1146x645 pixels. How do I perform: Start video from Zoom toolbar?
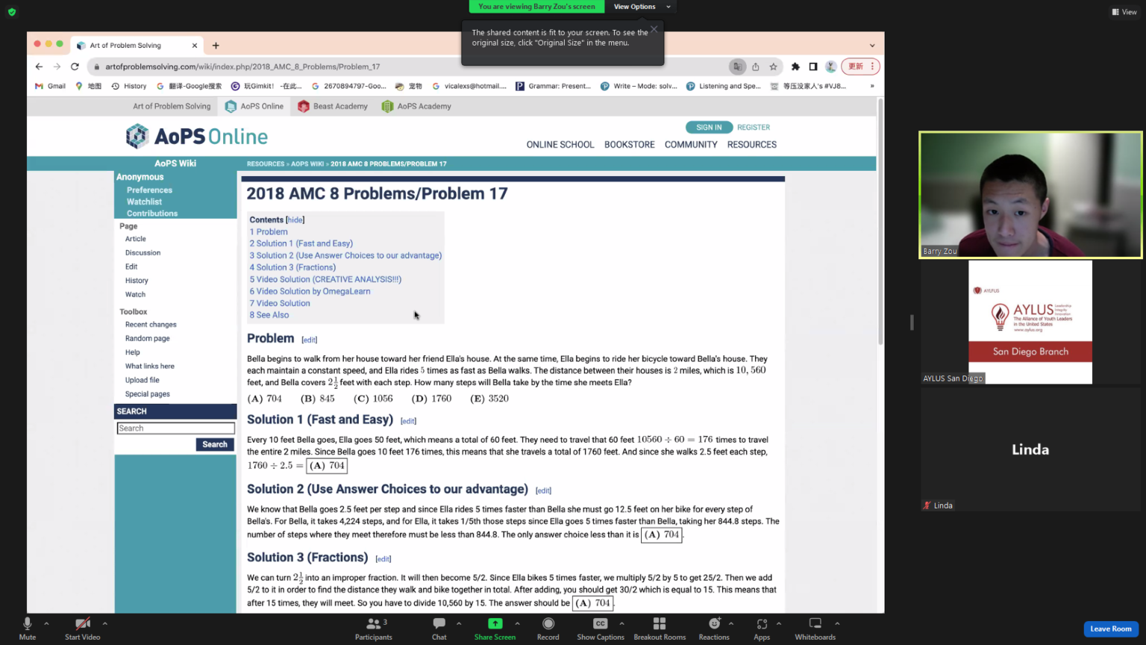pos(82,629)
